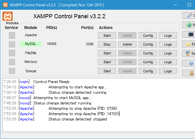Open Mercury Config button
195x139 pixels.
[148, 62]
